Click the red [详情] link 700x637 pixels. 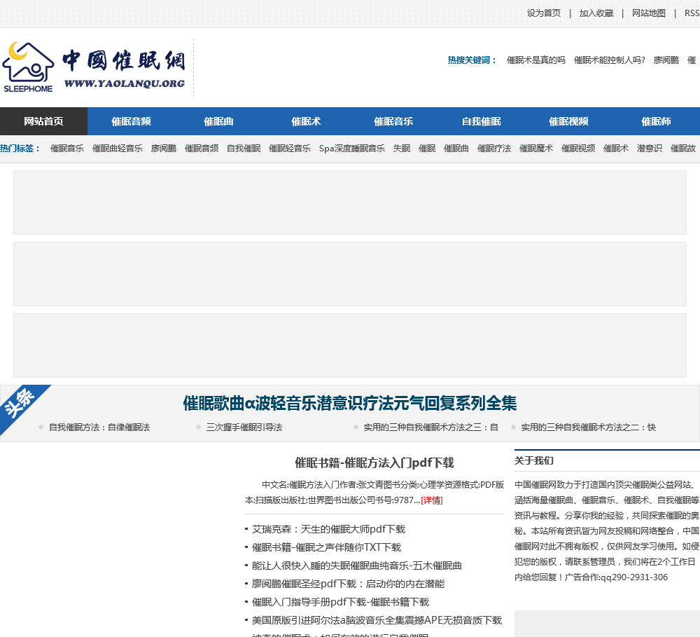coord(432,500)
